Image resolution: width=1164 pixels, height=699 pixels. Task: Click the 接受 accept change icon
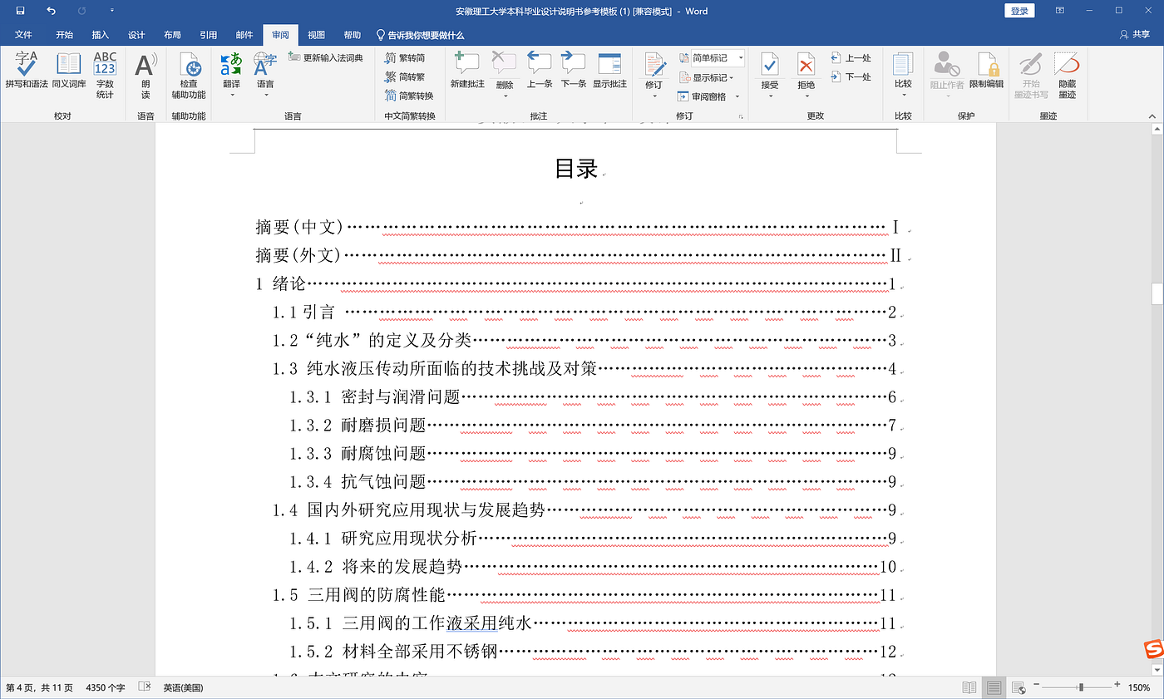[770, 65]
